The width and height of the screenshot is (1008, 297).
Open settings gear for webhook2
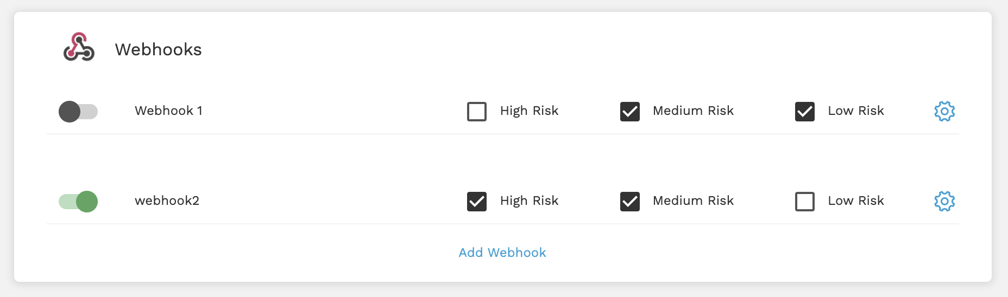pyautogui.click(x=944, y=201)
